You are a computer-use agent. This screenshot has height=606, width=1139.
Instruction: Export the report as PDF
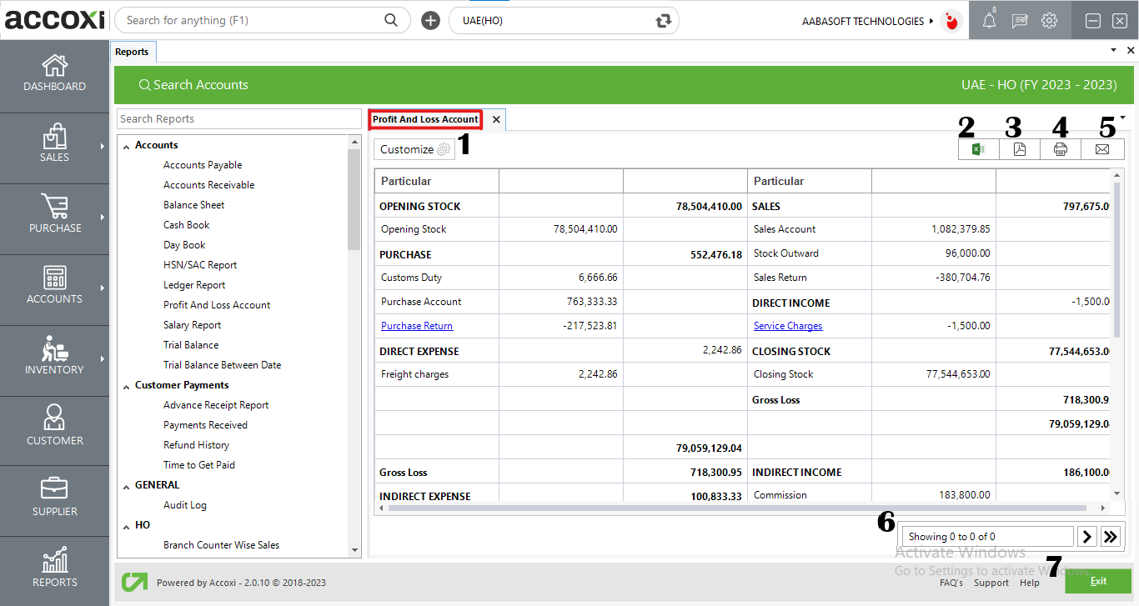coord(1019,148)
